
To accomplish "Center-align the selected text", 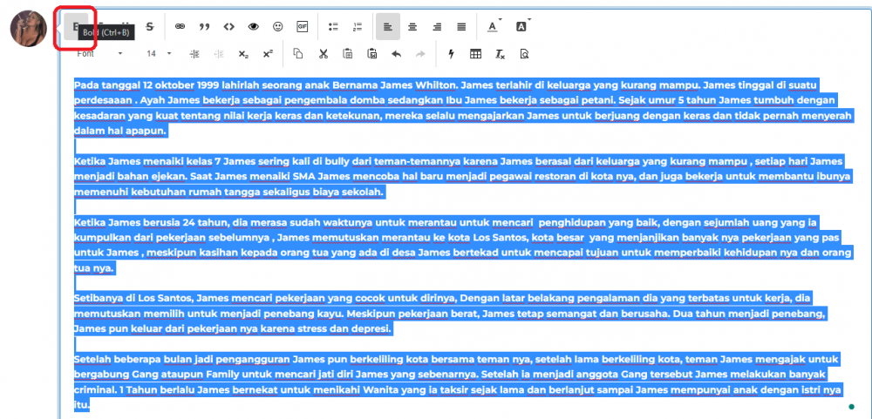I will pos(412,27).
